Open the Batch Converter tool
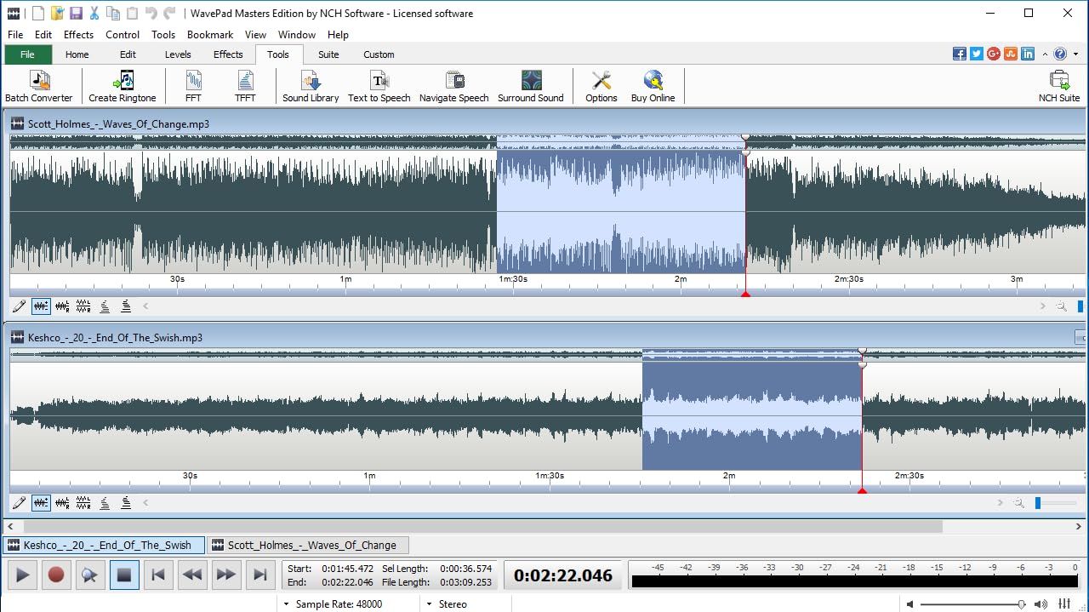 38,85
